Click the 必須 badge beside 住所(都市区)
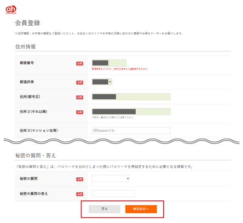The image size is (243, 223). [x=79, y=97]
